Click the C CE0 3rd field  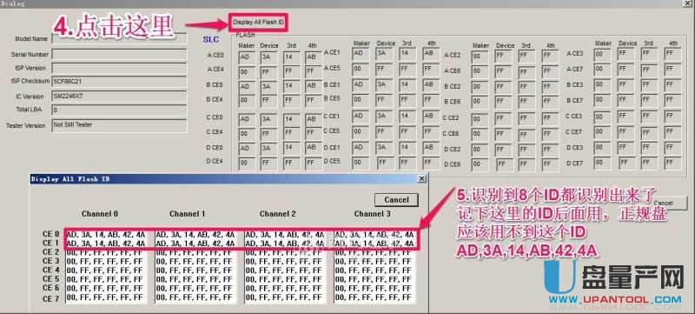click(291, 120)
